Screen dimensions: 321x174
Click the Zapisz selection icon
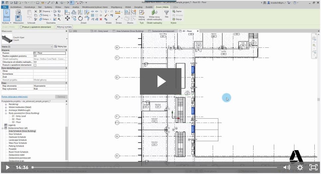(177, 11)
